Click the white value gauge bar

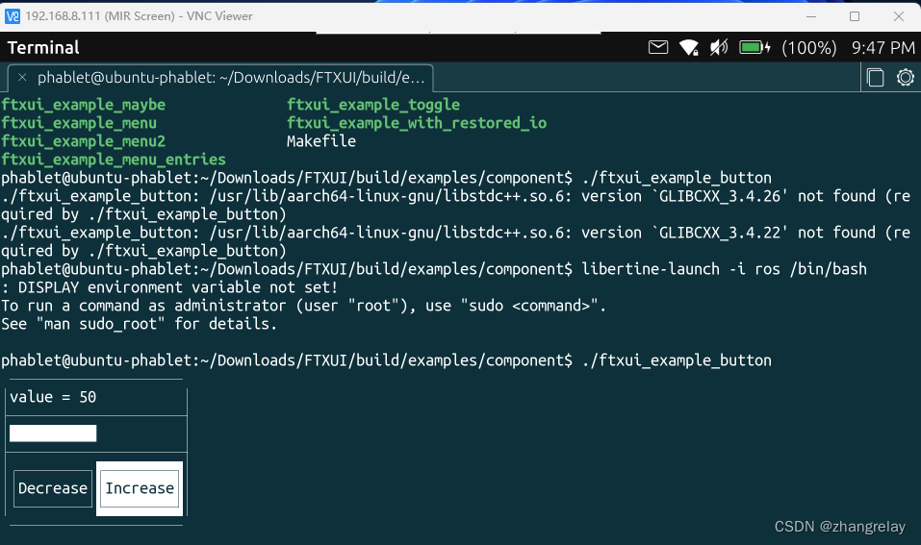[53, 434]
